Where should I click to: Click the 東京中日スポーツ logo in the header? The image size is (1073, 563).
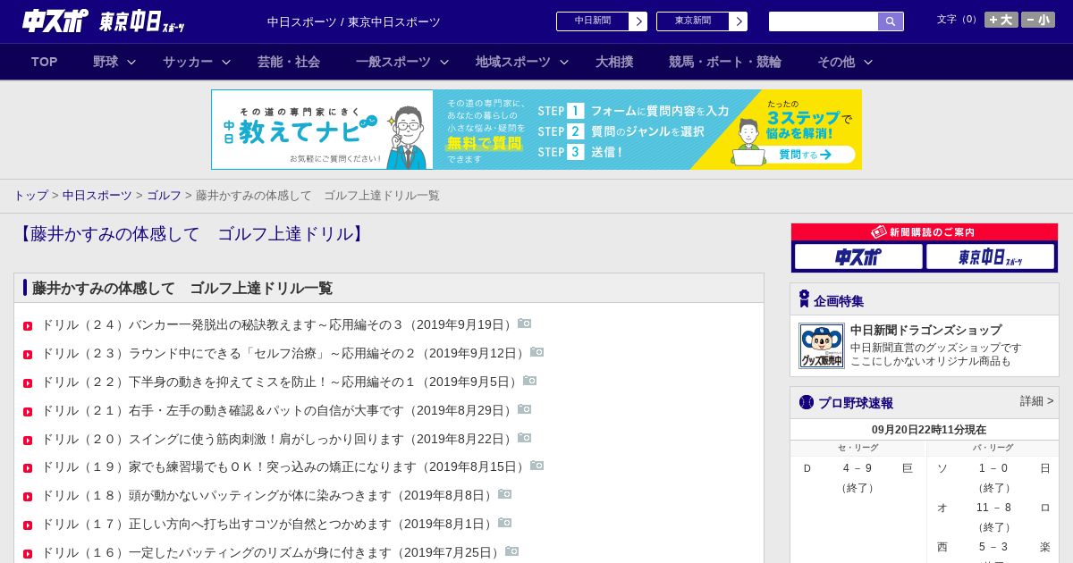coord(142,21)
